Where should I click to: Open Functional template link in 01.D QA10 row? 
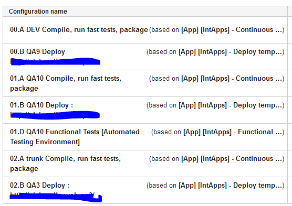coord(233,132)
